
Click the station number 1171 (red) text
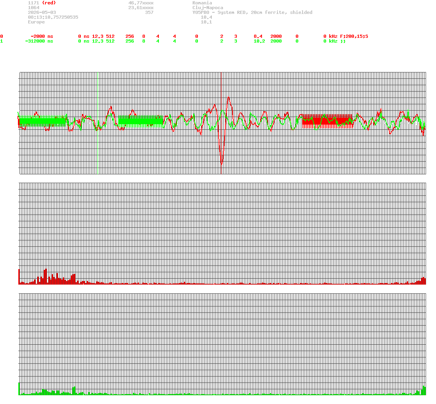pyautogui.click(x=42, y=3)
